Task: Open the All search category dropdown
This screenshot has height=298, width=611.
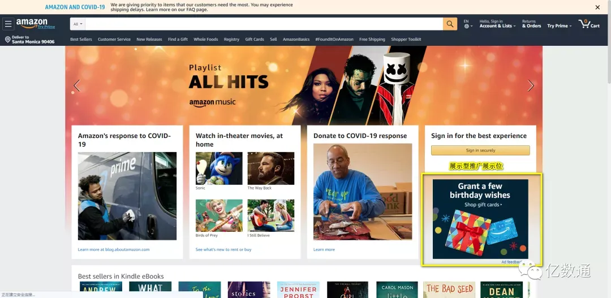Action: pos(78,24)
